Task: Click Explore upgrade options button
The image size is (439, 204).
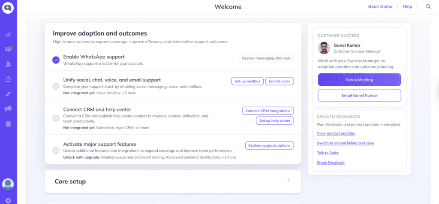Action: point(270,146)
